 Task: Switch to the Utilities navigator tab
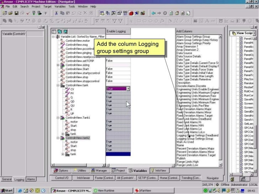tap(80, 171)
